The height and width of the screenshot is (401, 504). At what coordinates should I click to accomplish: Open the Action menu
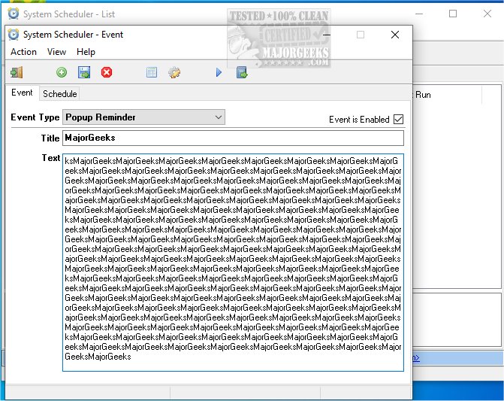[x=23, y=52]
